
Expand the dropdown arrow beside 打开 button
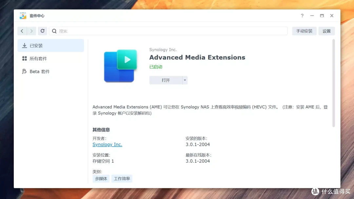(x=185, y=80)
